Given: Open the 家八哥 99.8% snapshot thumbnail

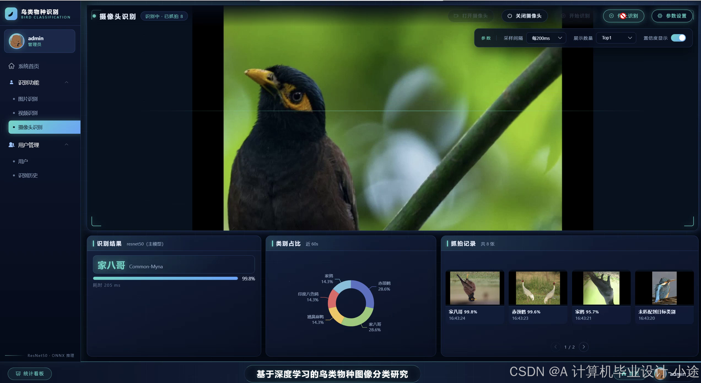Looking at the screenshot, I should pos(474,288).
